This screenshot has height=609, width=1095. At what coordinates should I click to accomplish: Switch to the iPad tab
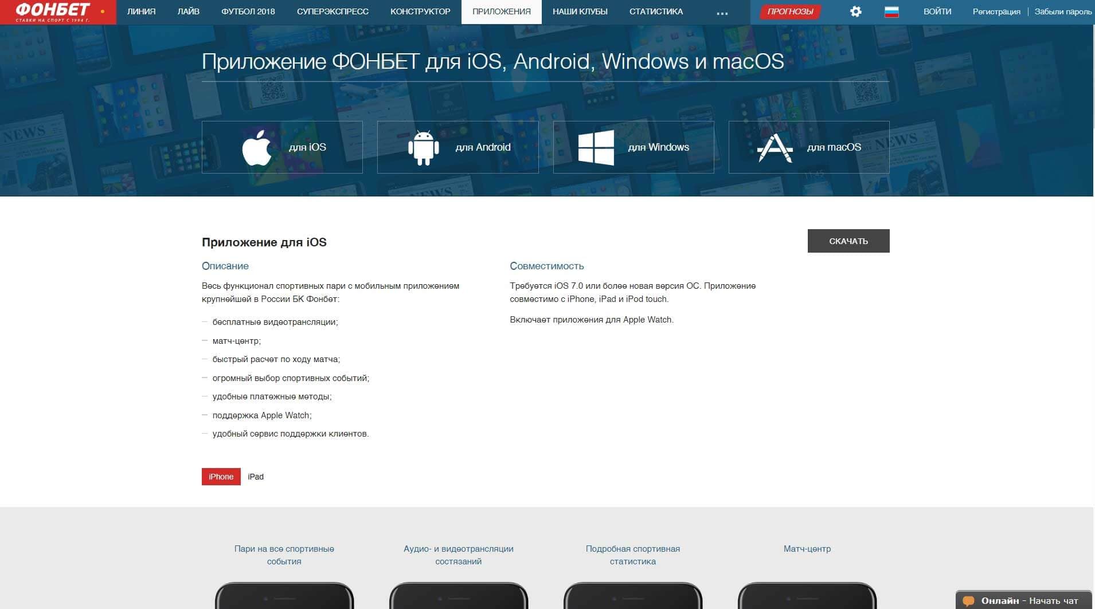tap(256, 477)
